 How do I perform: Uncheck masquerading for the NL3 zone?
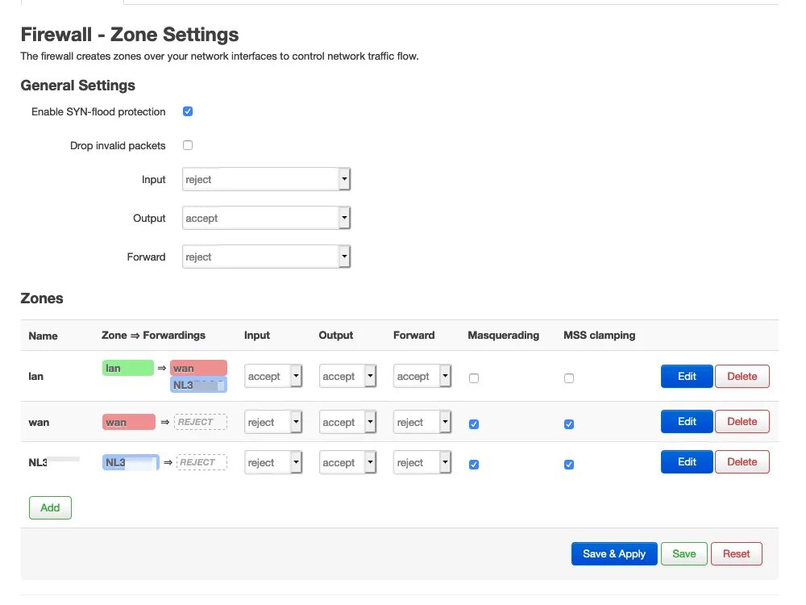pyautogui.click(x=474, y=464)
